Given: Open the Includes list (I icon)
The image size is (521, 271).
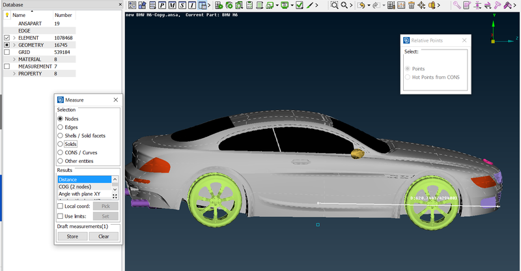Looking at the screenshot, I should 192,5.
